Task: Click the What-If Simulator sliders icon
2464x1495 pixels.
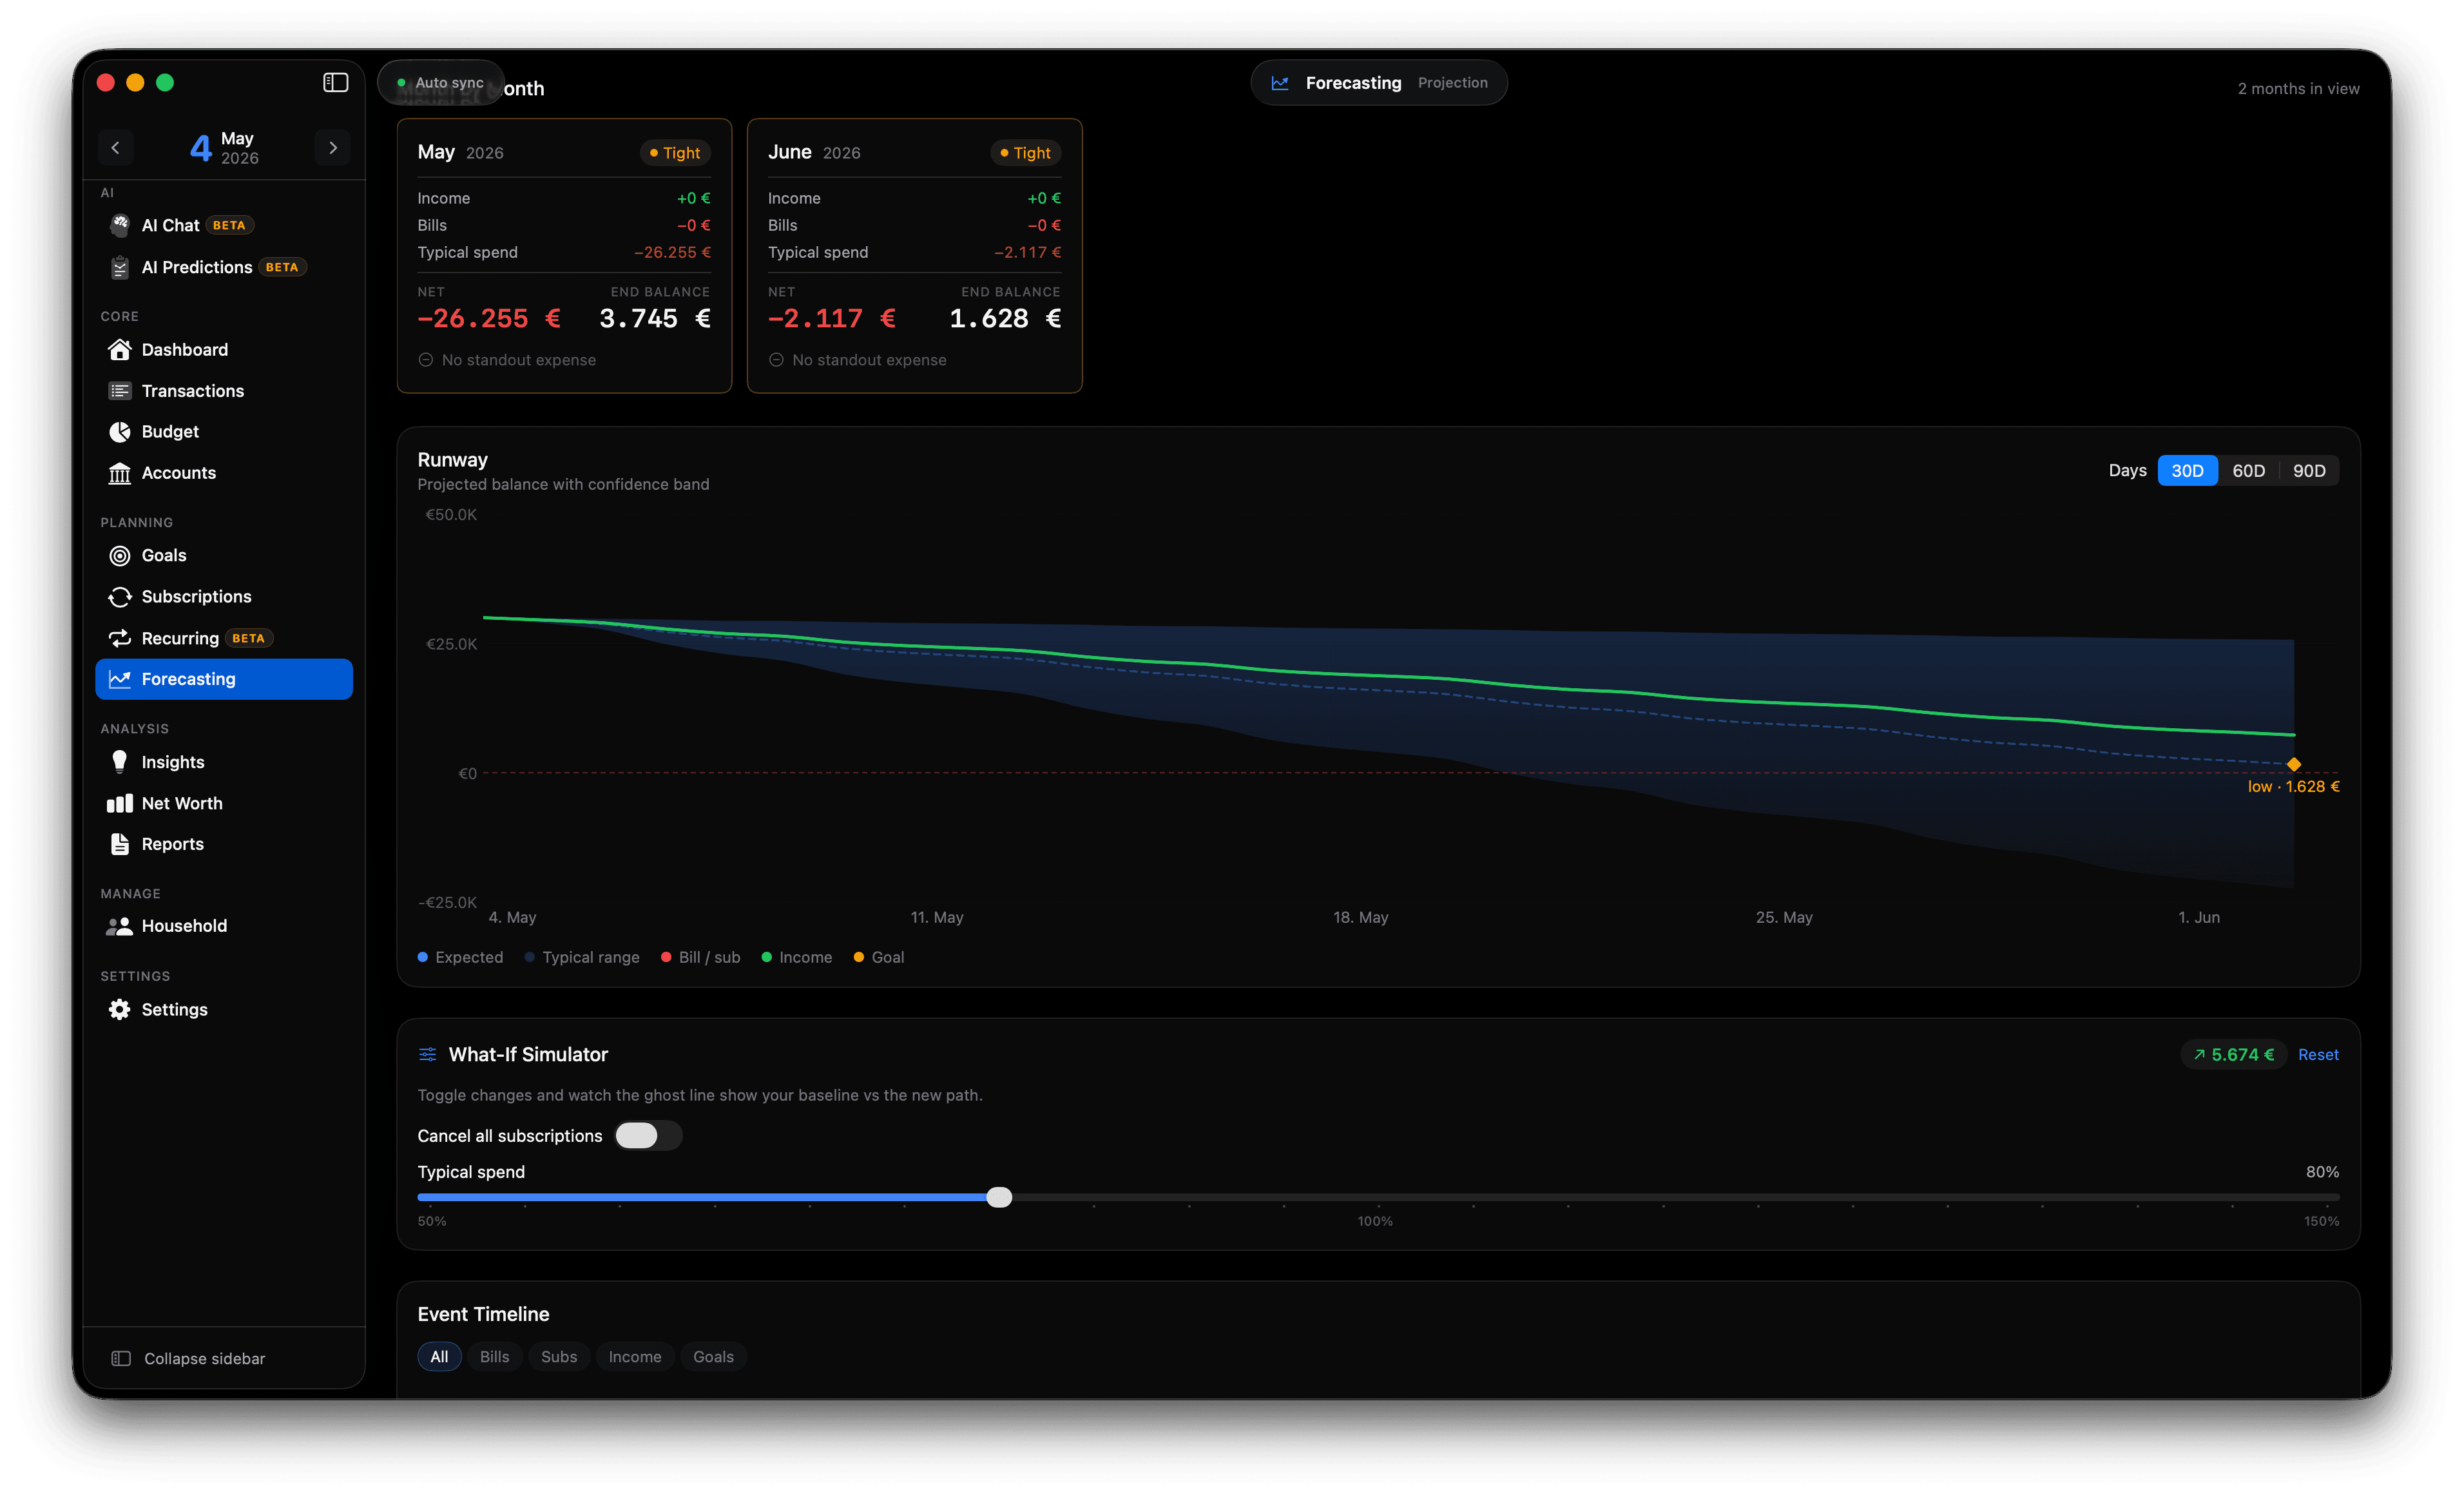Action: coord(427,1054)
